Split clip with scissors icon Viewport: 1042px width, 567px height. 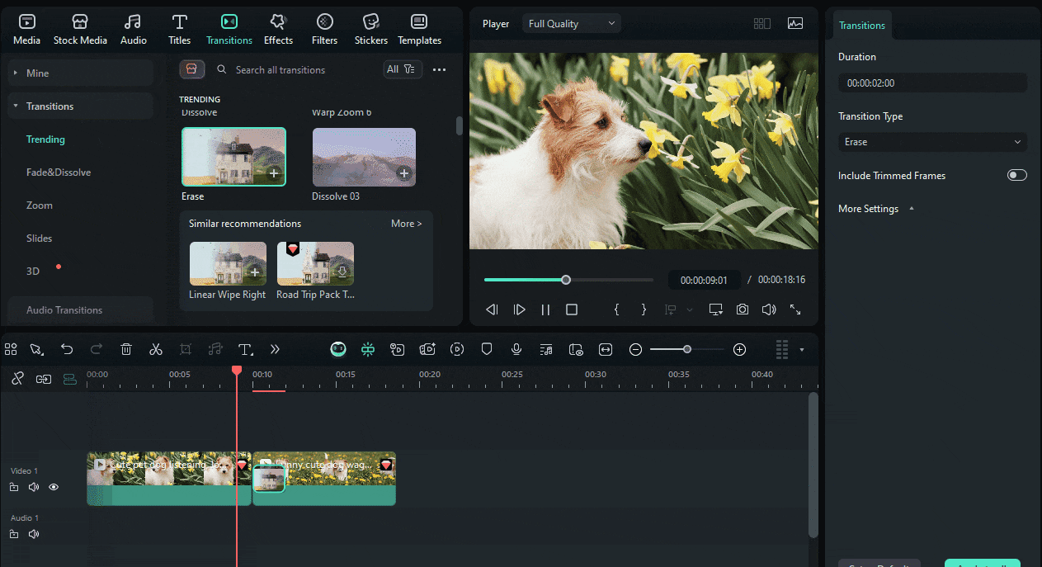tap(156, 349)
